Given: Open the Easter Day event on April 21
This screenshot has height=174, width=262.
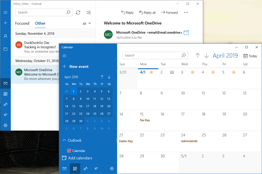Looking at the screenshot, I should click(x=126, y=141).
